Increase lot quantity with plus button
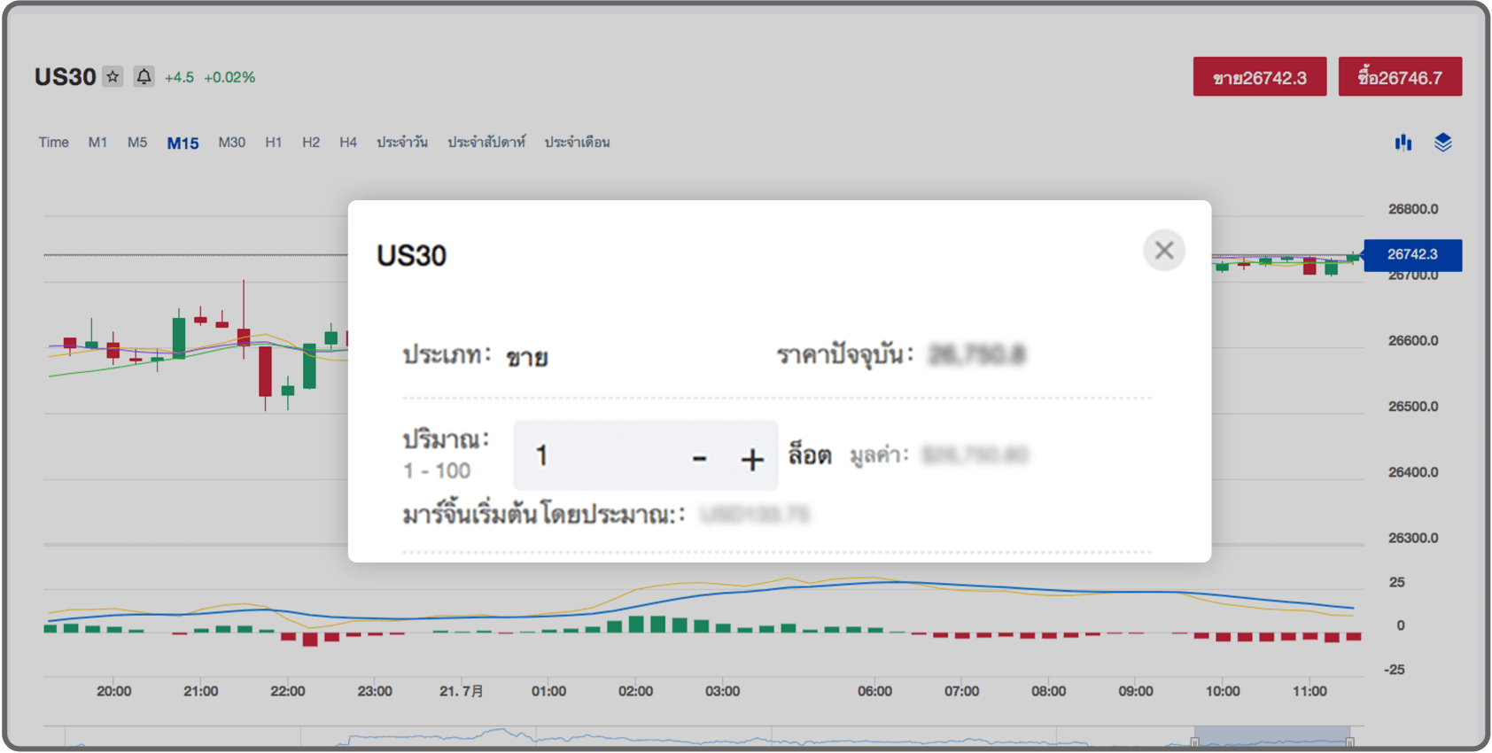This screenshot has width=1492, height=753. (751, 458)
